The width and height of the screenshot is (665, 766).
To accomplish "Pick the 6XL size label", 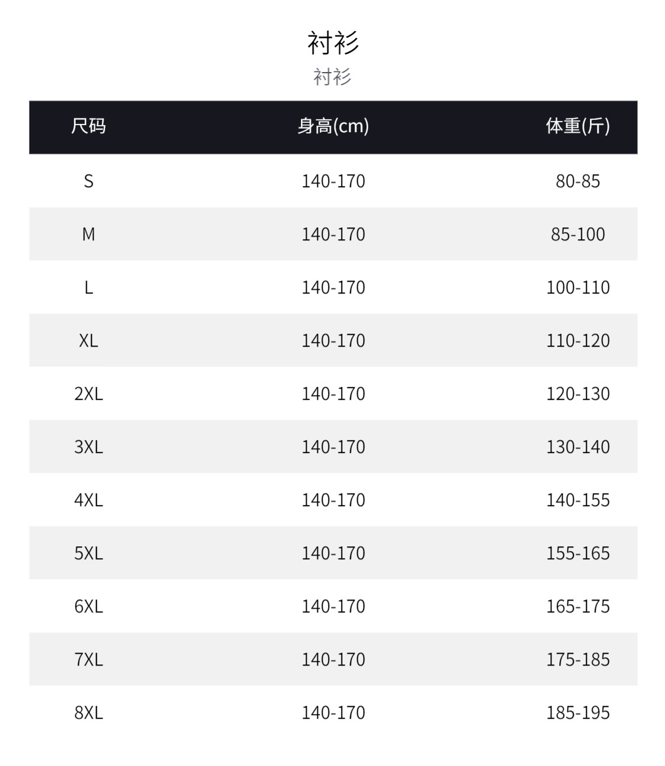I will click(89, 606).
